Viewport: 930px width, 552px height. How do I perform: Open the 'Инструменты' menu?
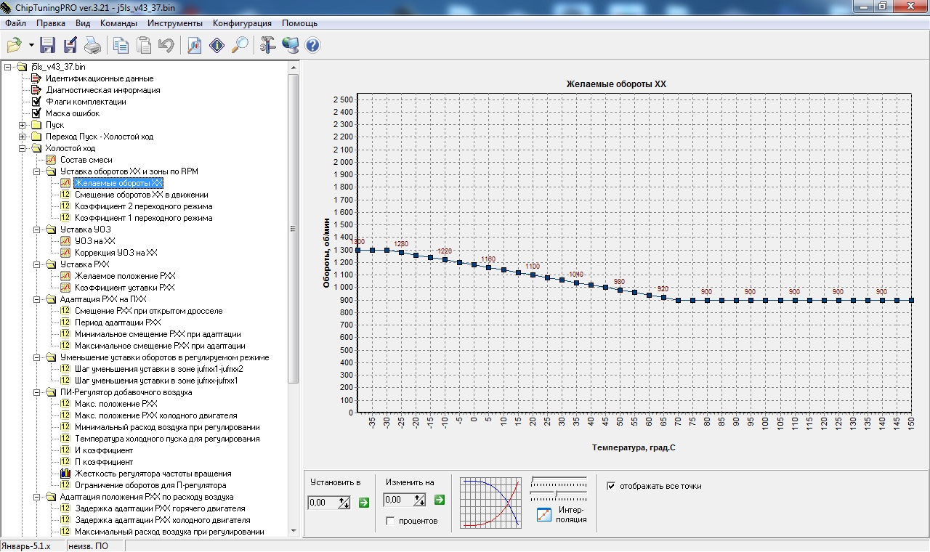(x=175, y=23)
